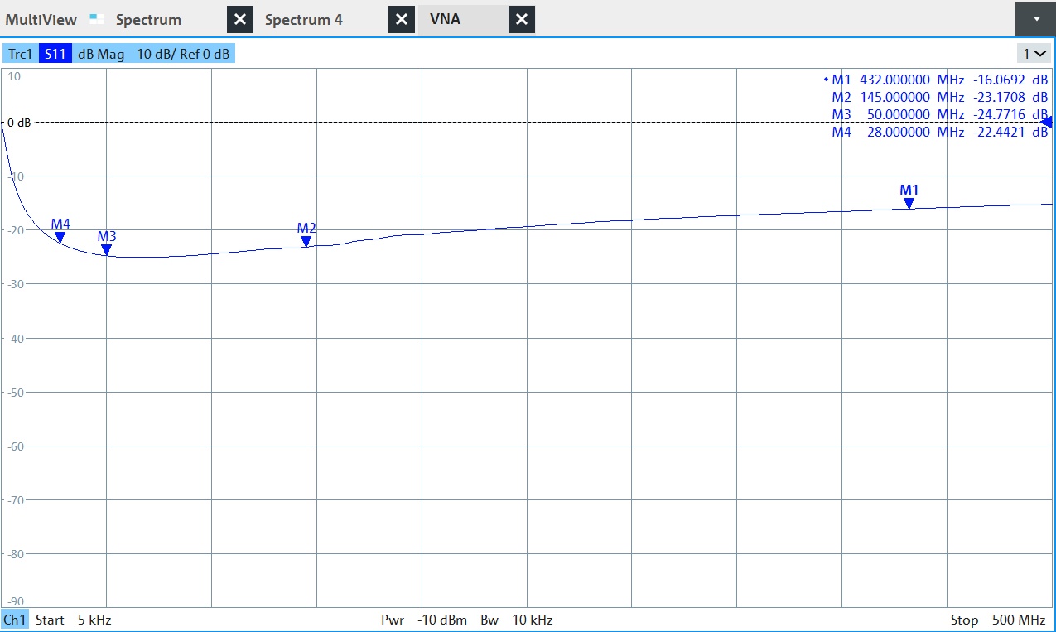Select marker M2 on the S11 trace
The width and height of the screenshot is (1056, 632).
tap(306, 241)
